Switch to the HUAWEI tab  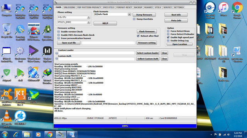(x=148, y=7)
